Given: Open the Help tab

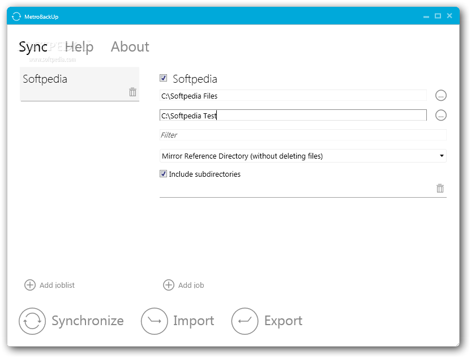Looking at the screenshot, I should click(79, 46).
